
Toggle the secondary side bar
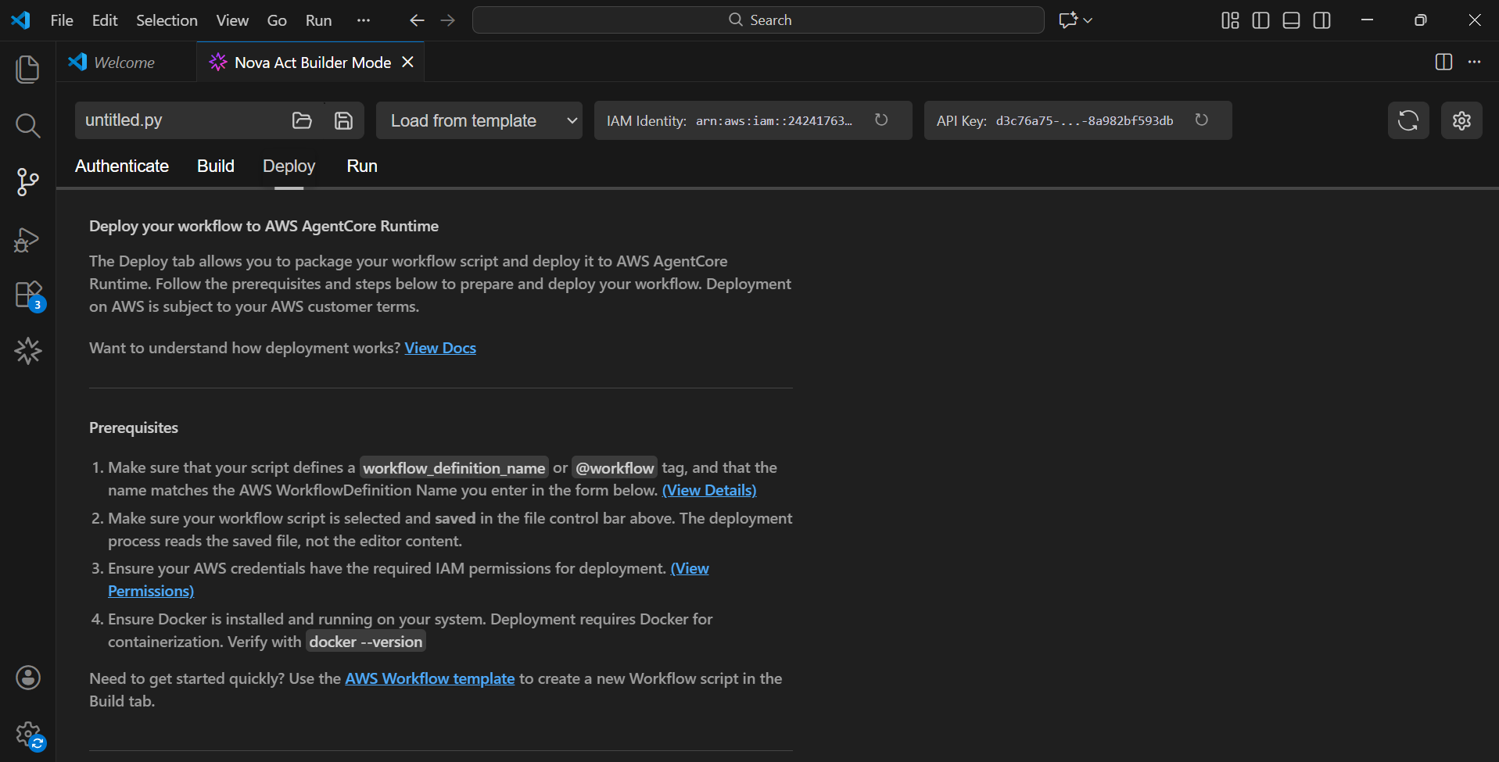coord(1322,20)
